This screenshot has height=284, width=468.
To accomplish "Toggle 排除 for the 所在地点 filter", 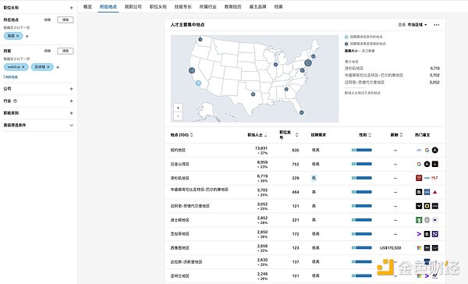I will coord(48,20).
